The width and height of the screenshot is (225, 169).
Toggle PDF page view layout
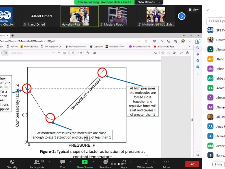coord(94,53)
